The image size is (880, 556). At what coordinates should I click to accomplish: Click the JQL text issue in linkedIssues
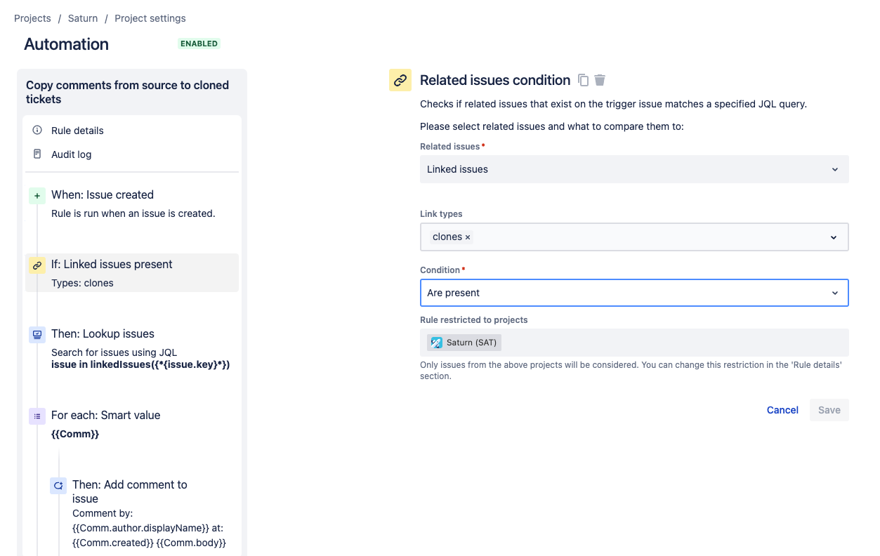pos(140,365)
